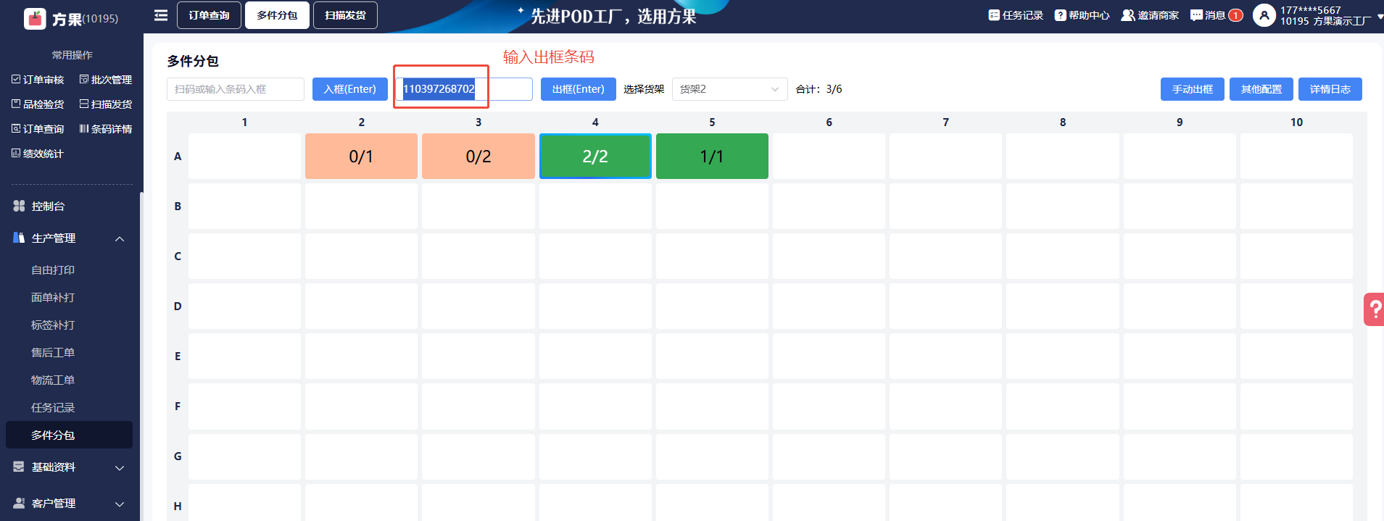Switch to 订单查询 top tab
Screen dimensions: 1384x521
point(209,15)
